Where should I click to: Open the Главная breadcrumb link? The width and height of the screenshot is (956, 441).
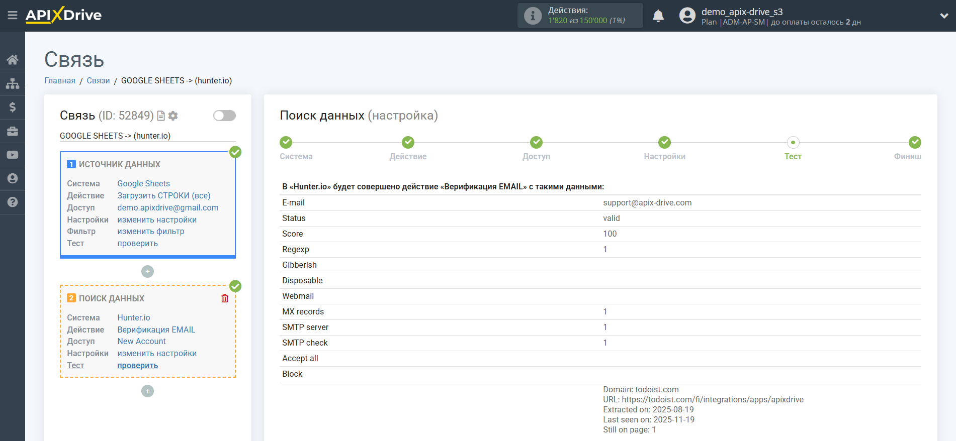pos(60,80)
